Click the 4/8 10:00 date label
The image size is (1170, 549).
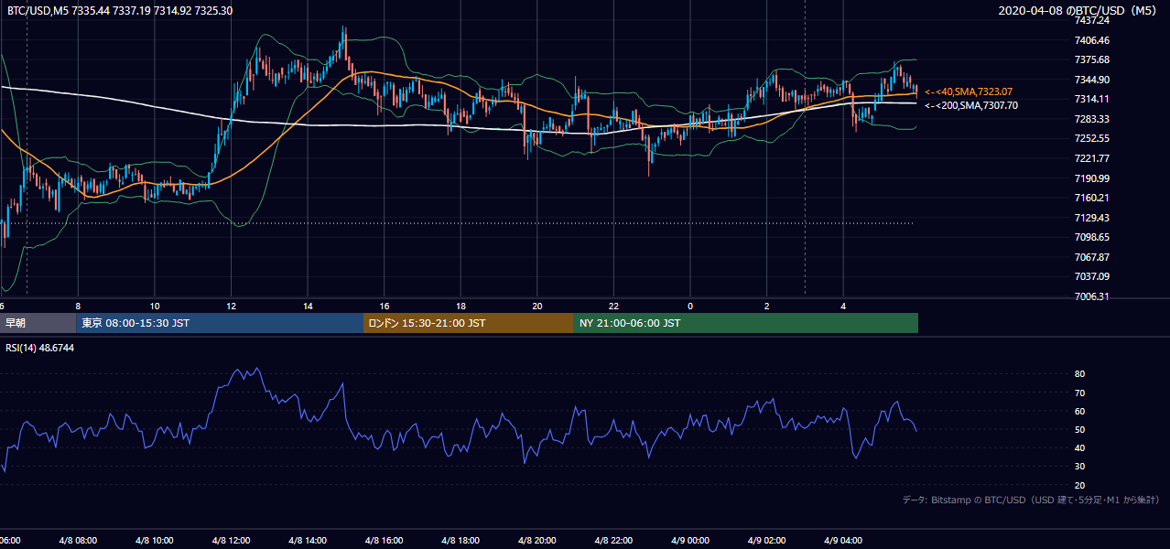click(x=155, y=541)
